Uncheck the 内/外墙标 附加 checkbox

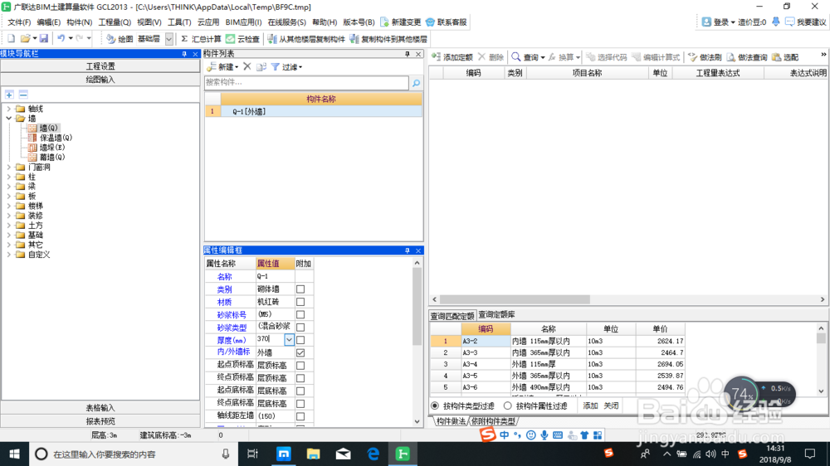pos(300,352)
